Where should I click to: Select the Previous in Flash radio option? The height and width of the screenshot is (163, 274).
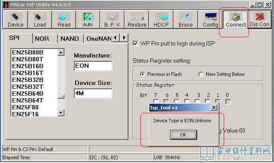point(143,74)
